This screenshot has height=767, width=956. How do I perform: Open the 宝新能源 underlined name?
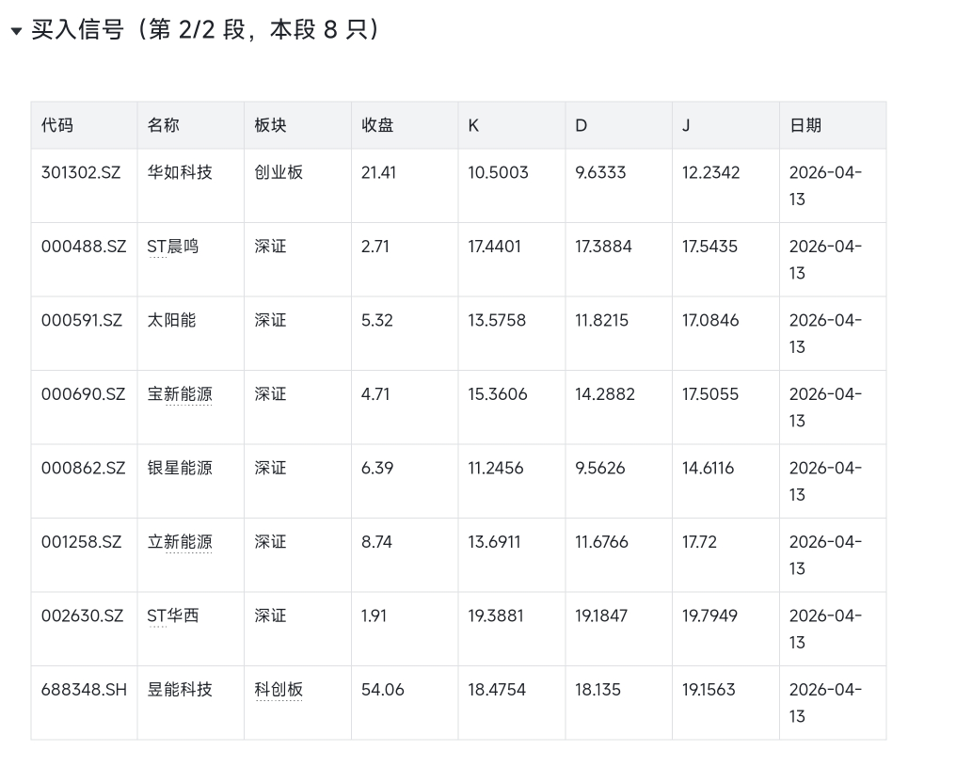[180, 394]
